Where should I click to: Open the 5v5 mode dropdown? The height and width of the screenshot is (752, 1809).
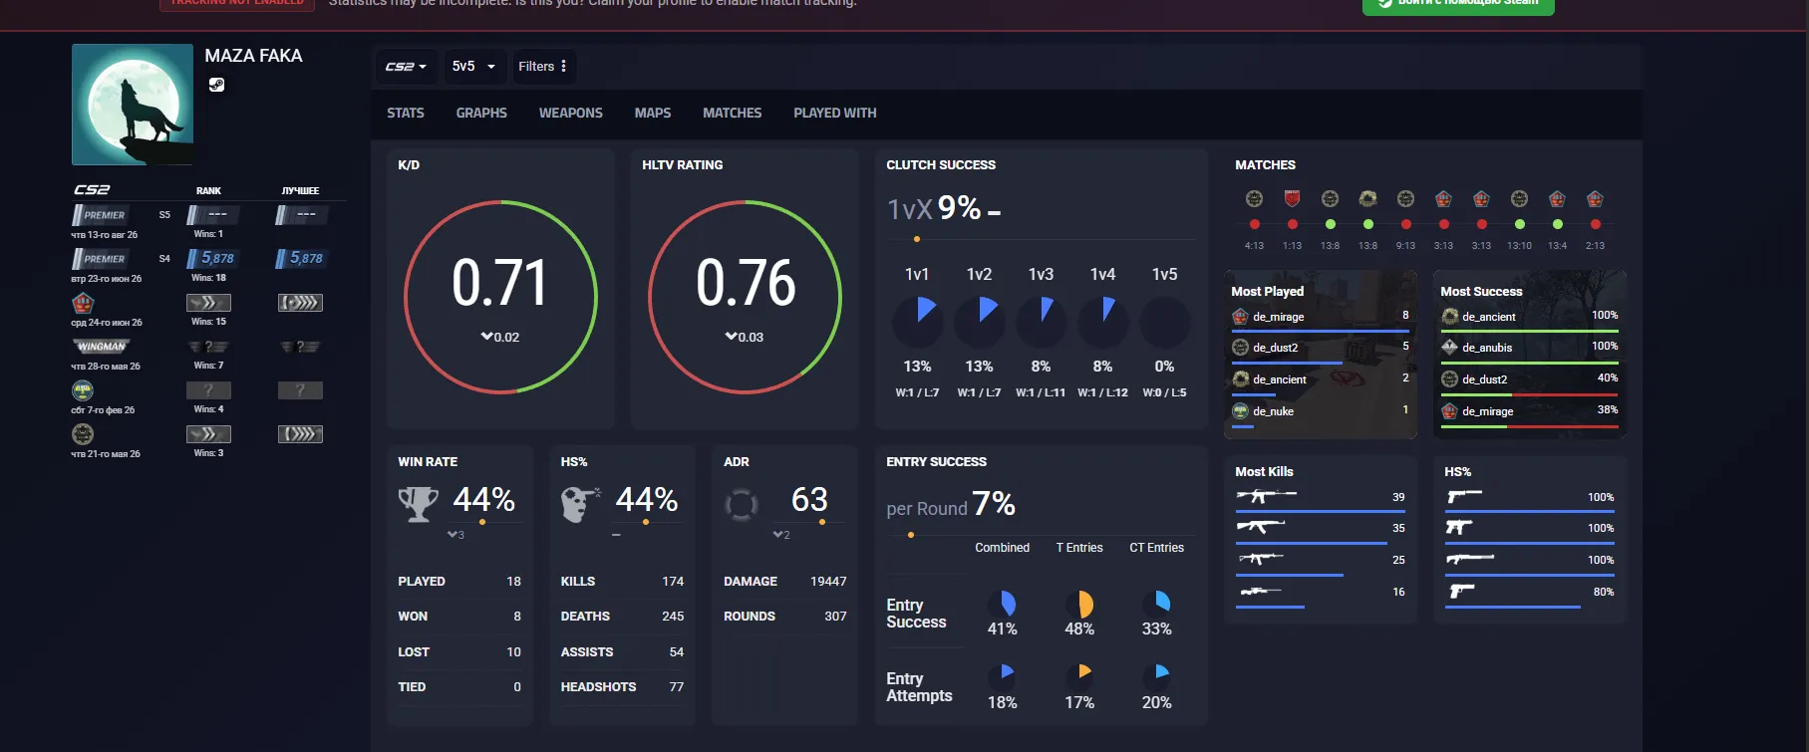(x=473, y=67)
